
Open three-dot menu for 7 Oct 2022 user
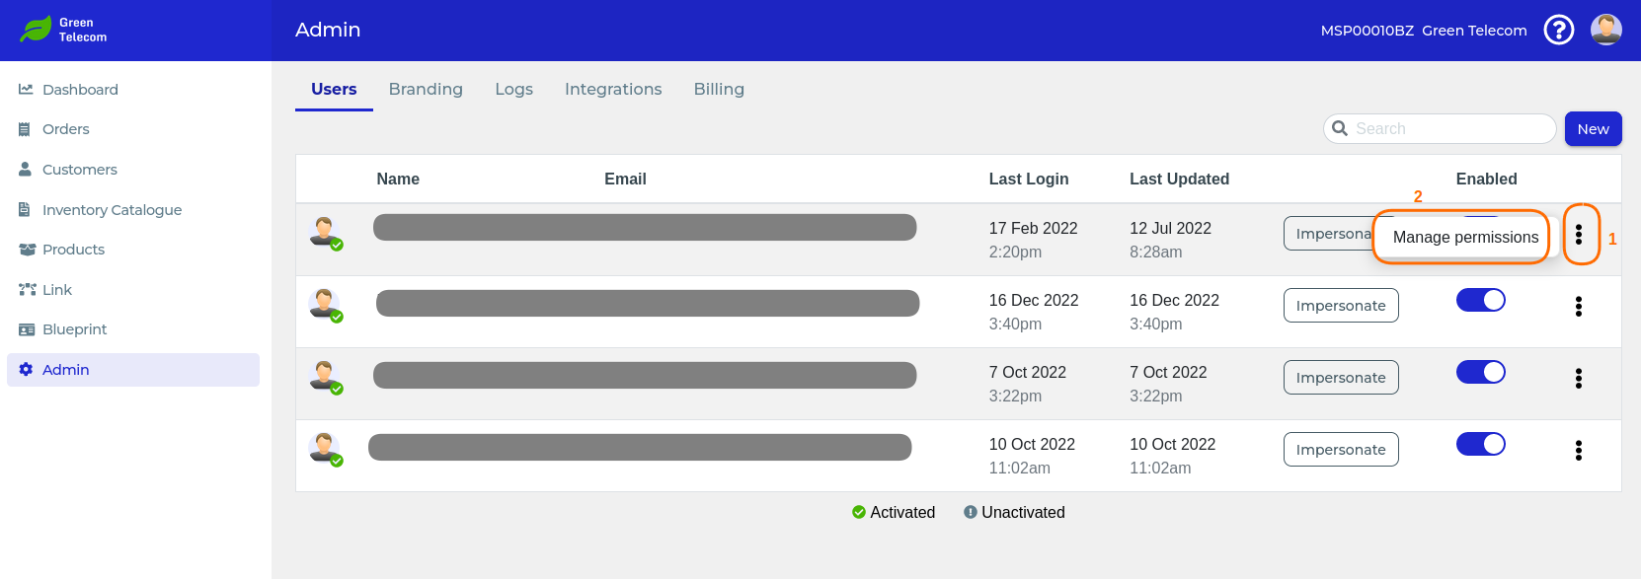click(x=1579, y=378)
